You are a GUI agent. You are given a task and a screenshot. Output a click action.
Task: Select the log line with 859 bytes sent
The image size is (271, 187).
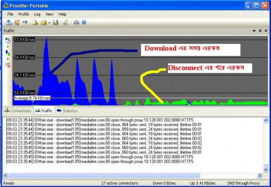coord(104,129)
